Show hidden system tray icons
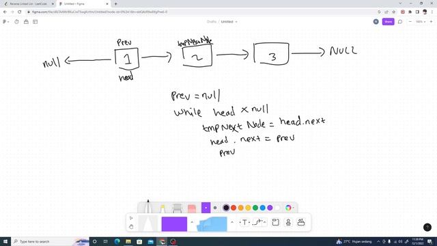The height and width of the screenshot is (246, 437). pos(378,241)
